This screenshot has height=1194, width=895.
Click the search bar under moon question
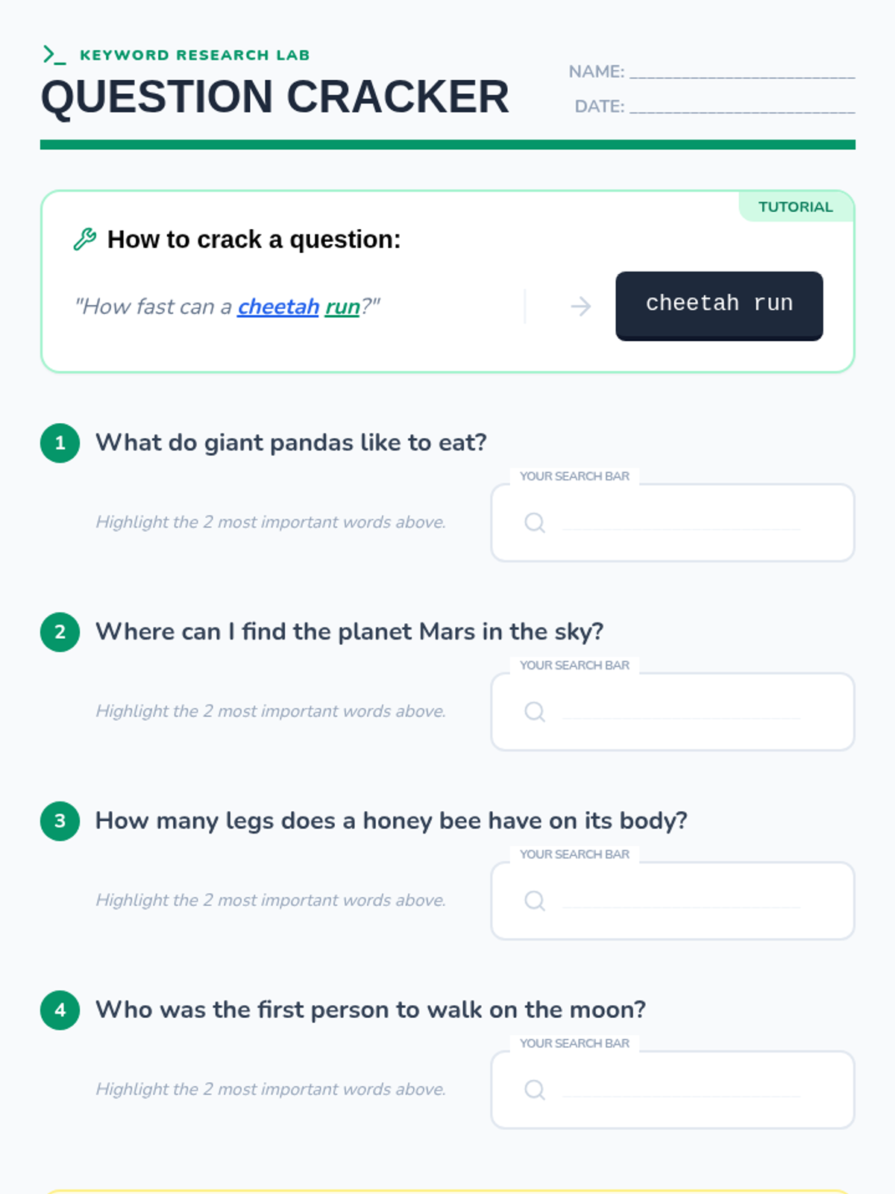[680, 1090]
